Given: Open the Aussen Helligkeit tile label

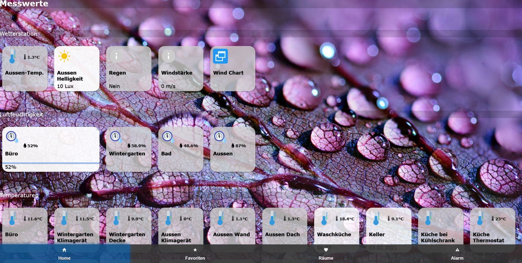Looking at the screenshot, I should [x=70, y=76].
